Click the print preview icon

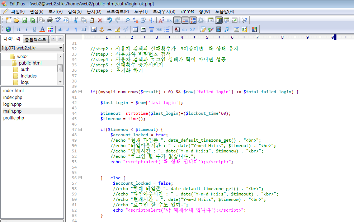point(42,20)
